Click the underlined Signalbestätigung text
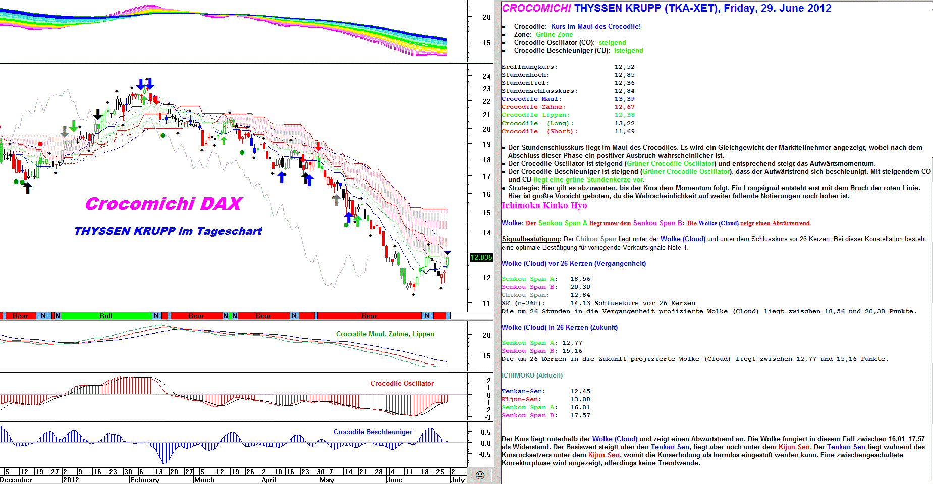 [x=531, y=239]
